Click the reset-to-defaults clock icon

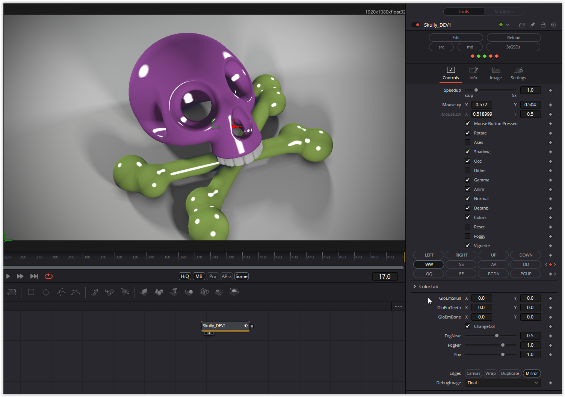[x=553, y=25]
